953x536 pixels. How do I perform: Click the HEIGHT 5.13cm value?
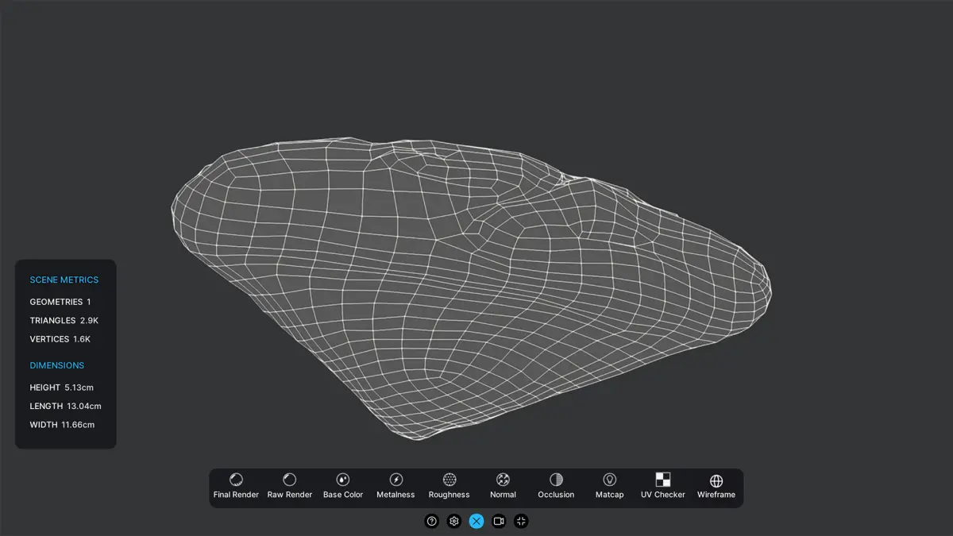pyautogui.click(x=62, y=388)
